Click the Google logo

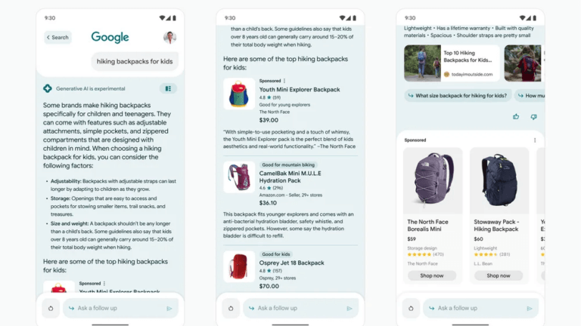point(110,37)
